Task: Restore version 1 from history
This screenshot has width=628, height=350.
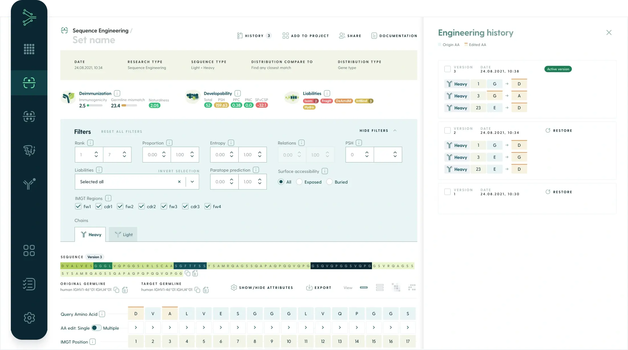Action: [x=559, y=192]
